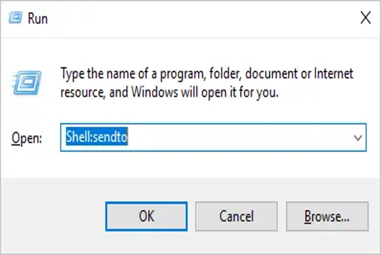Click the large Run icon beside the description
The width and height of the screenshot is (381, 255).
(x=27, y=82)
